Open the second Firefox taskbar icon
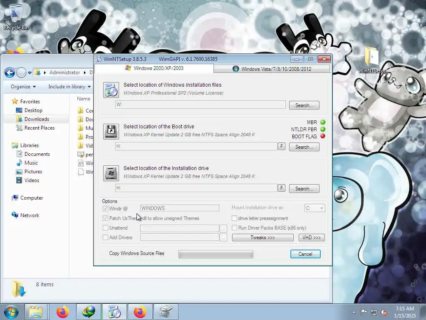 (140, 312)
